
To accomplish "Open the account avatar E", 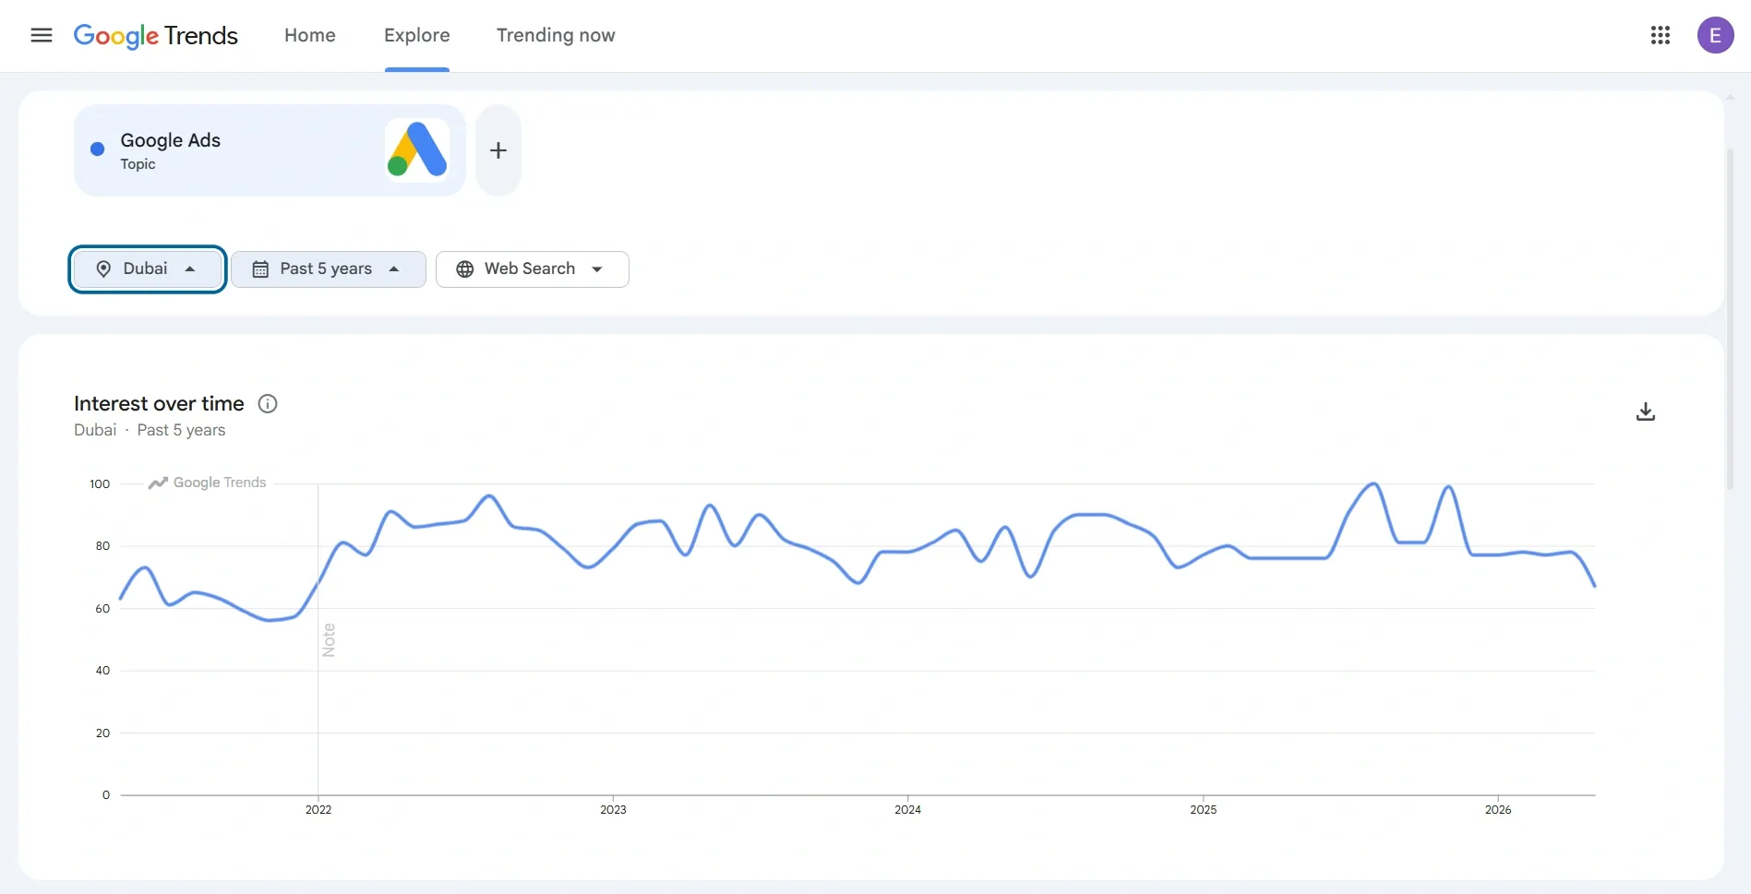I will pos(1715,35).
